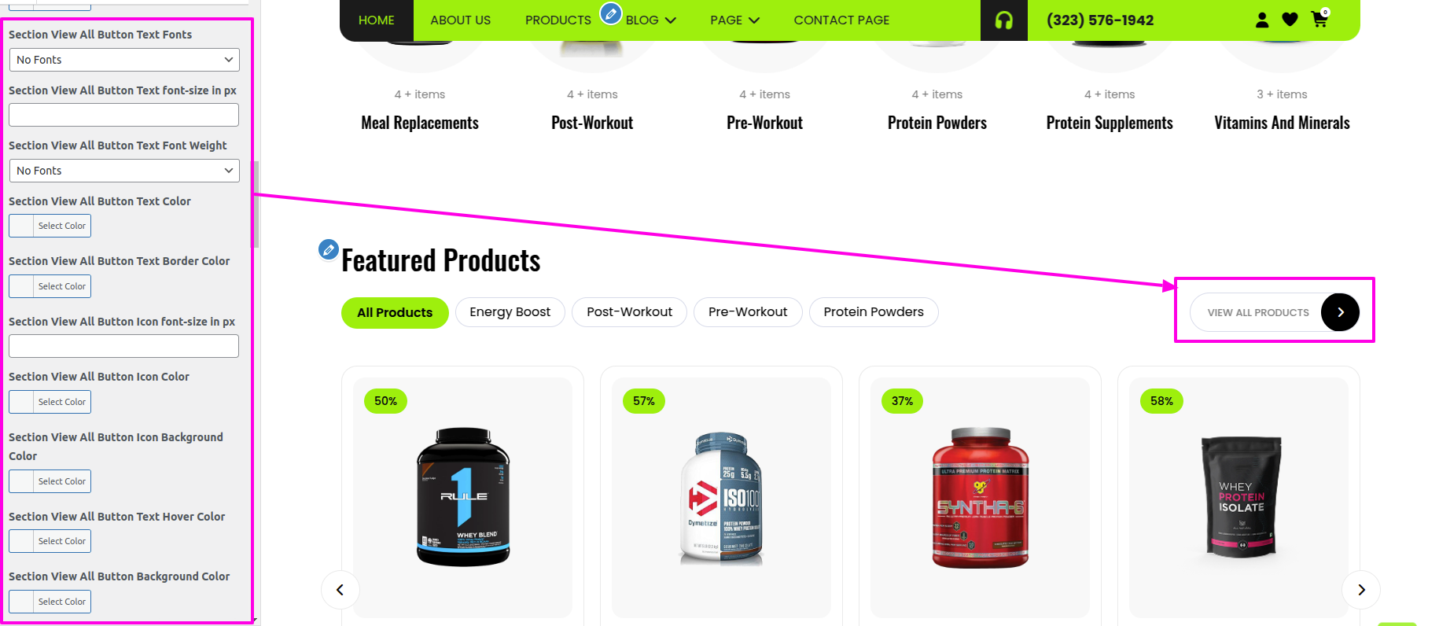
Task: Expand the Blog menu chevron
Action: click(x=671, y=20)
